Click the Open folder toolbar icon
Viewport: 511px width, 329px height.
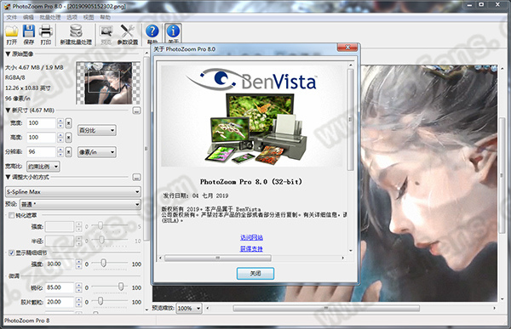(11, 31)
